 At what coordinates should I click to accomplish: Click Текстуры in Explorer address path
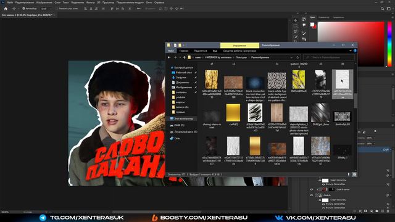pos(241,57)
